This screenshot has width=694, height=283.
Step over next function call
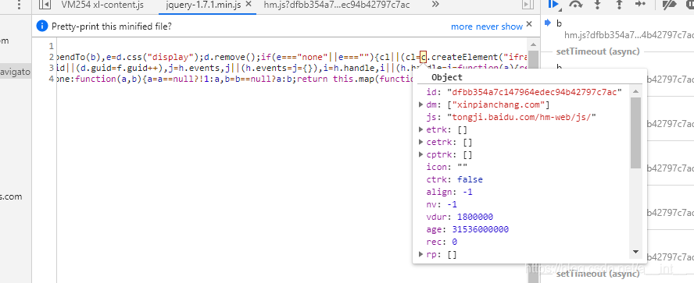575,4
